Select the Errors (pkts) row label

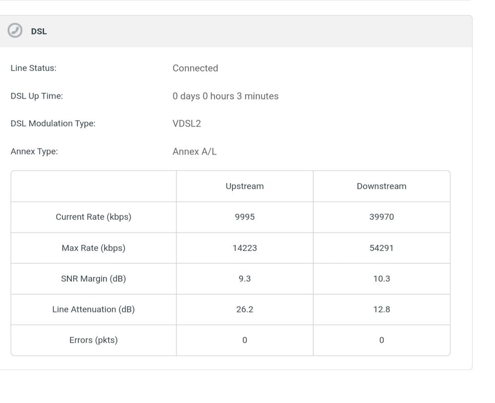point(93,340)
